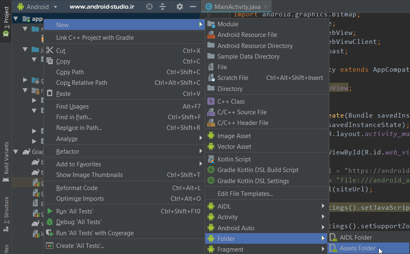Select Image Asset from New submenu
The width and height of the screenshot is (410, 254).
coord(234,136)
